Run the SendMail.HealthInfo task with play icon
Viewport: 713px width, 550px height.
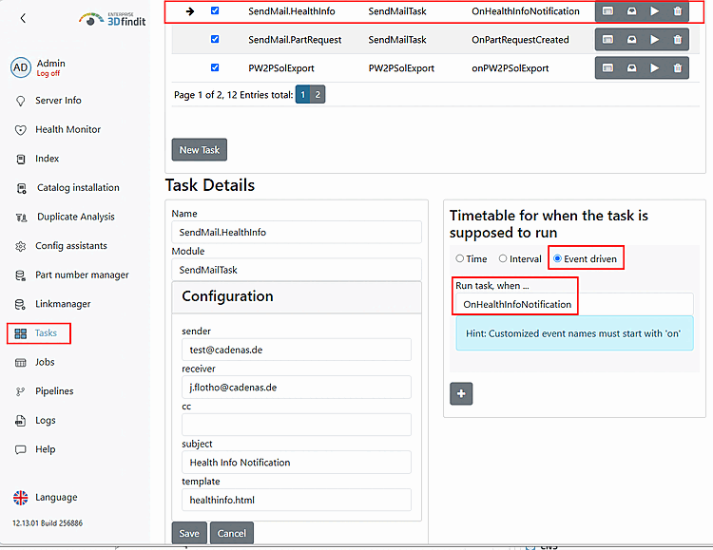tap(654, 11)
